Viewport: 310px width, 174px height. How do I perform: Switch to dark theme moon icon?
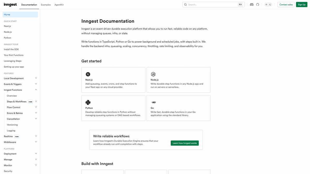coord(270,5)
